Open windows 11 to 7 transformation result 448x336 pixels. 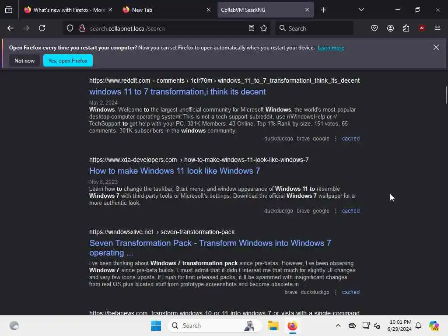coord(178,92)
